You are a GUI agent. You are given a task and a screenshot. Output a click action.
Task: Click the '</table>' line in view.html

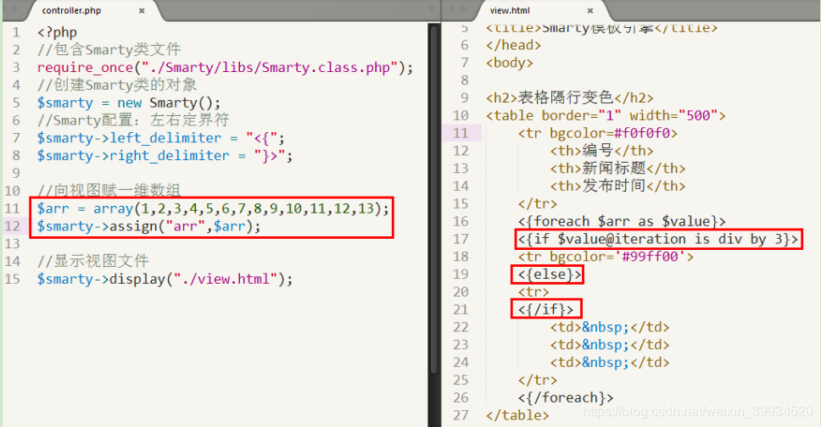coord(517,415)
